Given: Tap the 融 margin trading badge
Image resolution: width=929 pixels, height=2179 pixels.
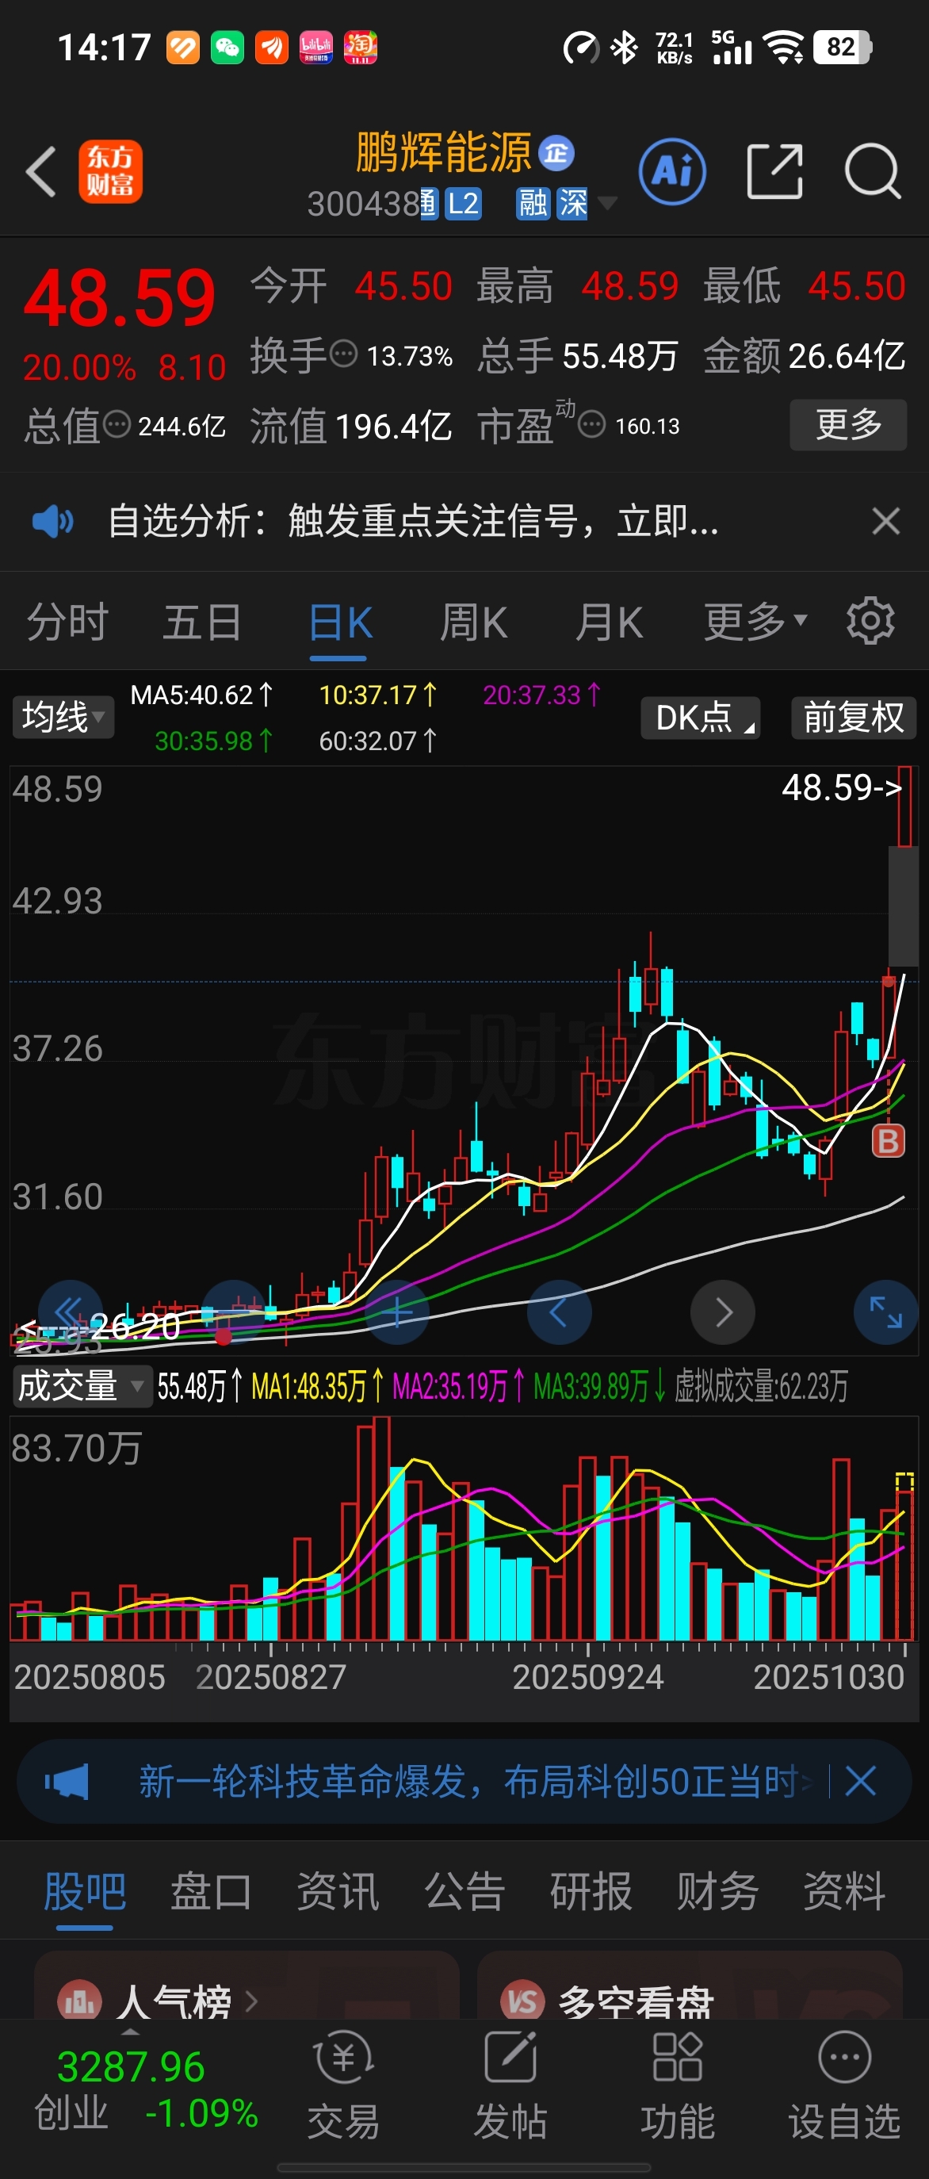Looking at the screenshot, I should click(x=533, y=204).
